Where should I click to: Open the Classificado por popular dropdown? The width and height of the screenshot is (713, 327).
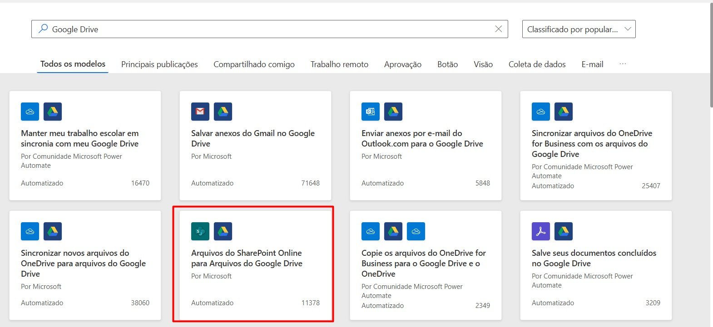click(579, 29)
